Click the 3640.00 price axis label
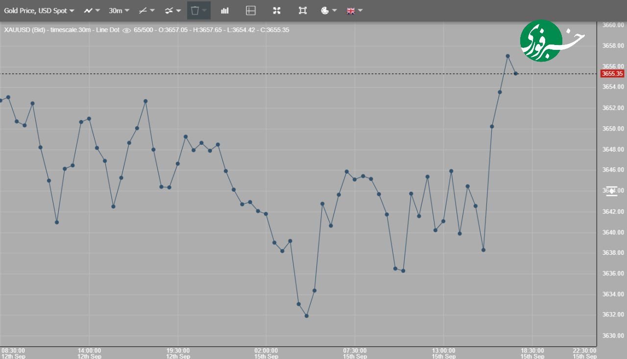The image size is (627, 359). click(x=613, y=232)
